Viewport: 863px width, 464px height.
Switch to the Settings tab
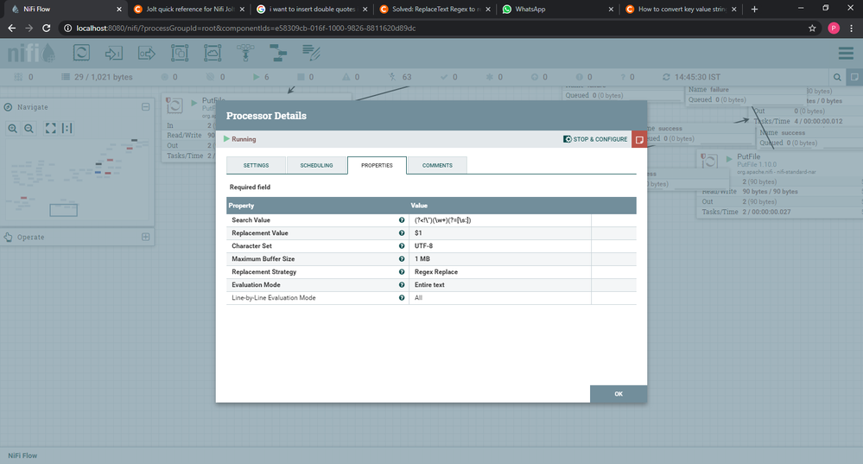tap(256, 165)
